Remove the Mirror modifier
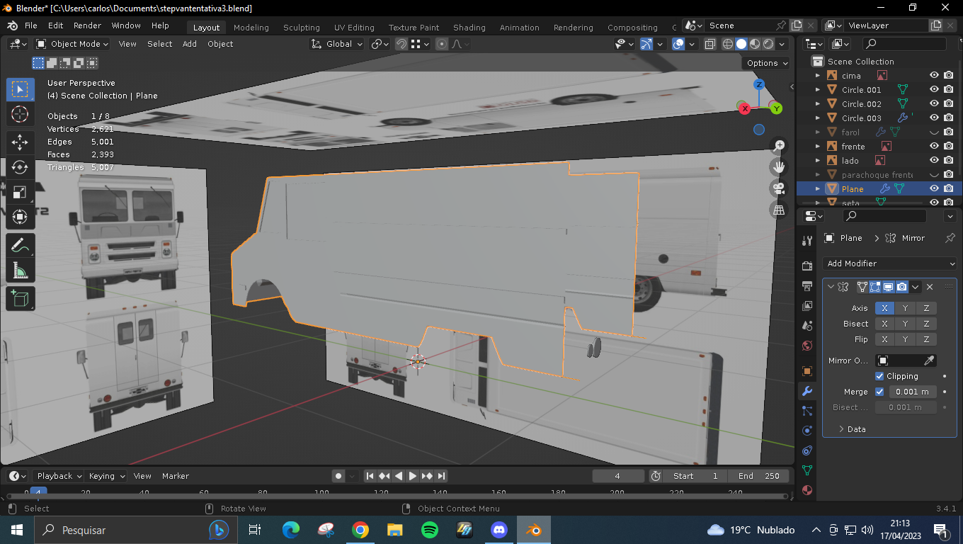This screenshot has width=963, height=544. click(x=930, y=287)
